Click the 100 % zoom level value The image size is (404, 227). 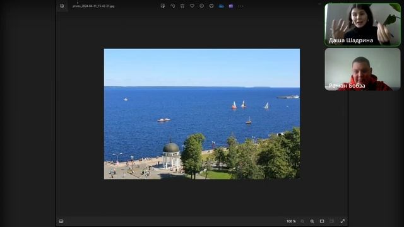coord(291,221)
